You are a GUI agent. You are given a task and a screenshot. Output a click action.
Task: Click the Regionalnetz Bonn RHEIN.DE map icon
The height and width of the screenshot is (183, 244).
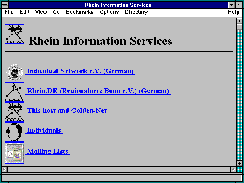[14, 92]
